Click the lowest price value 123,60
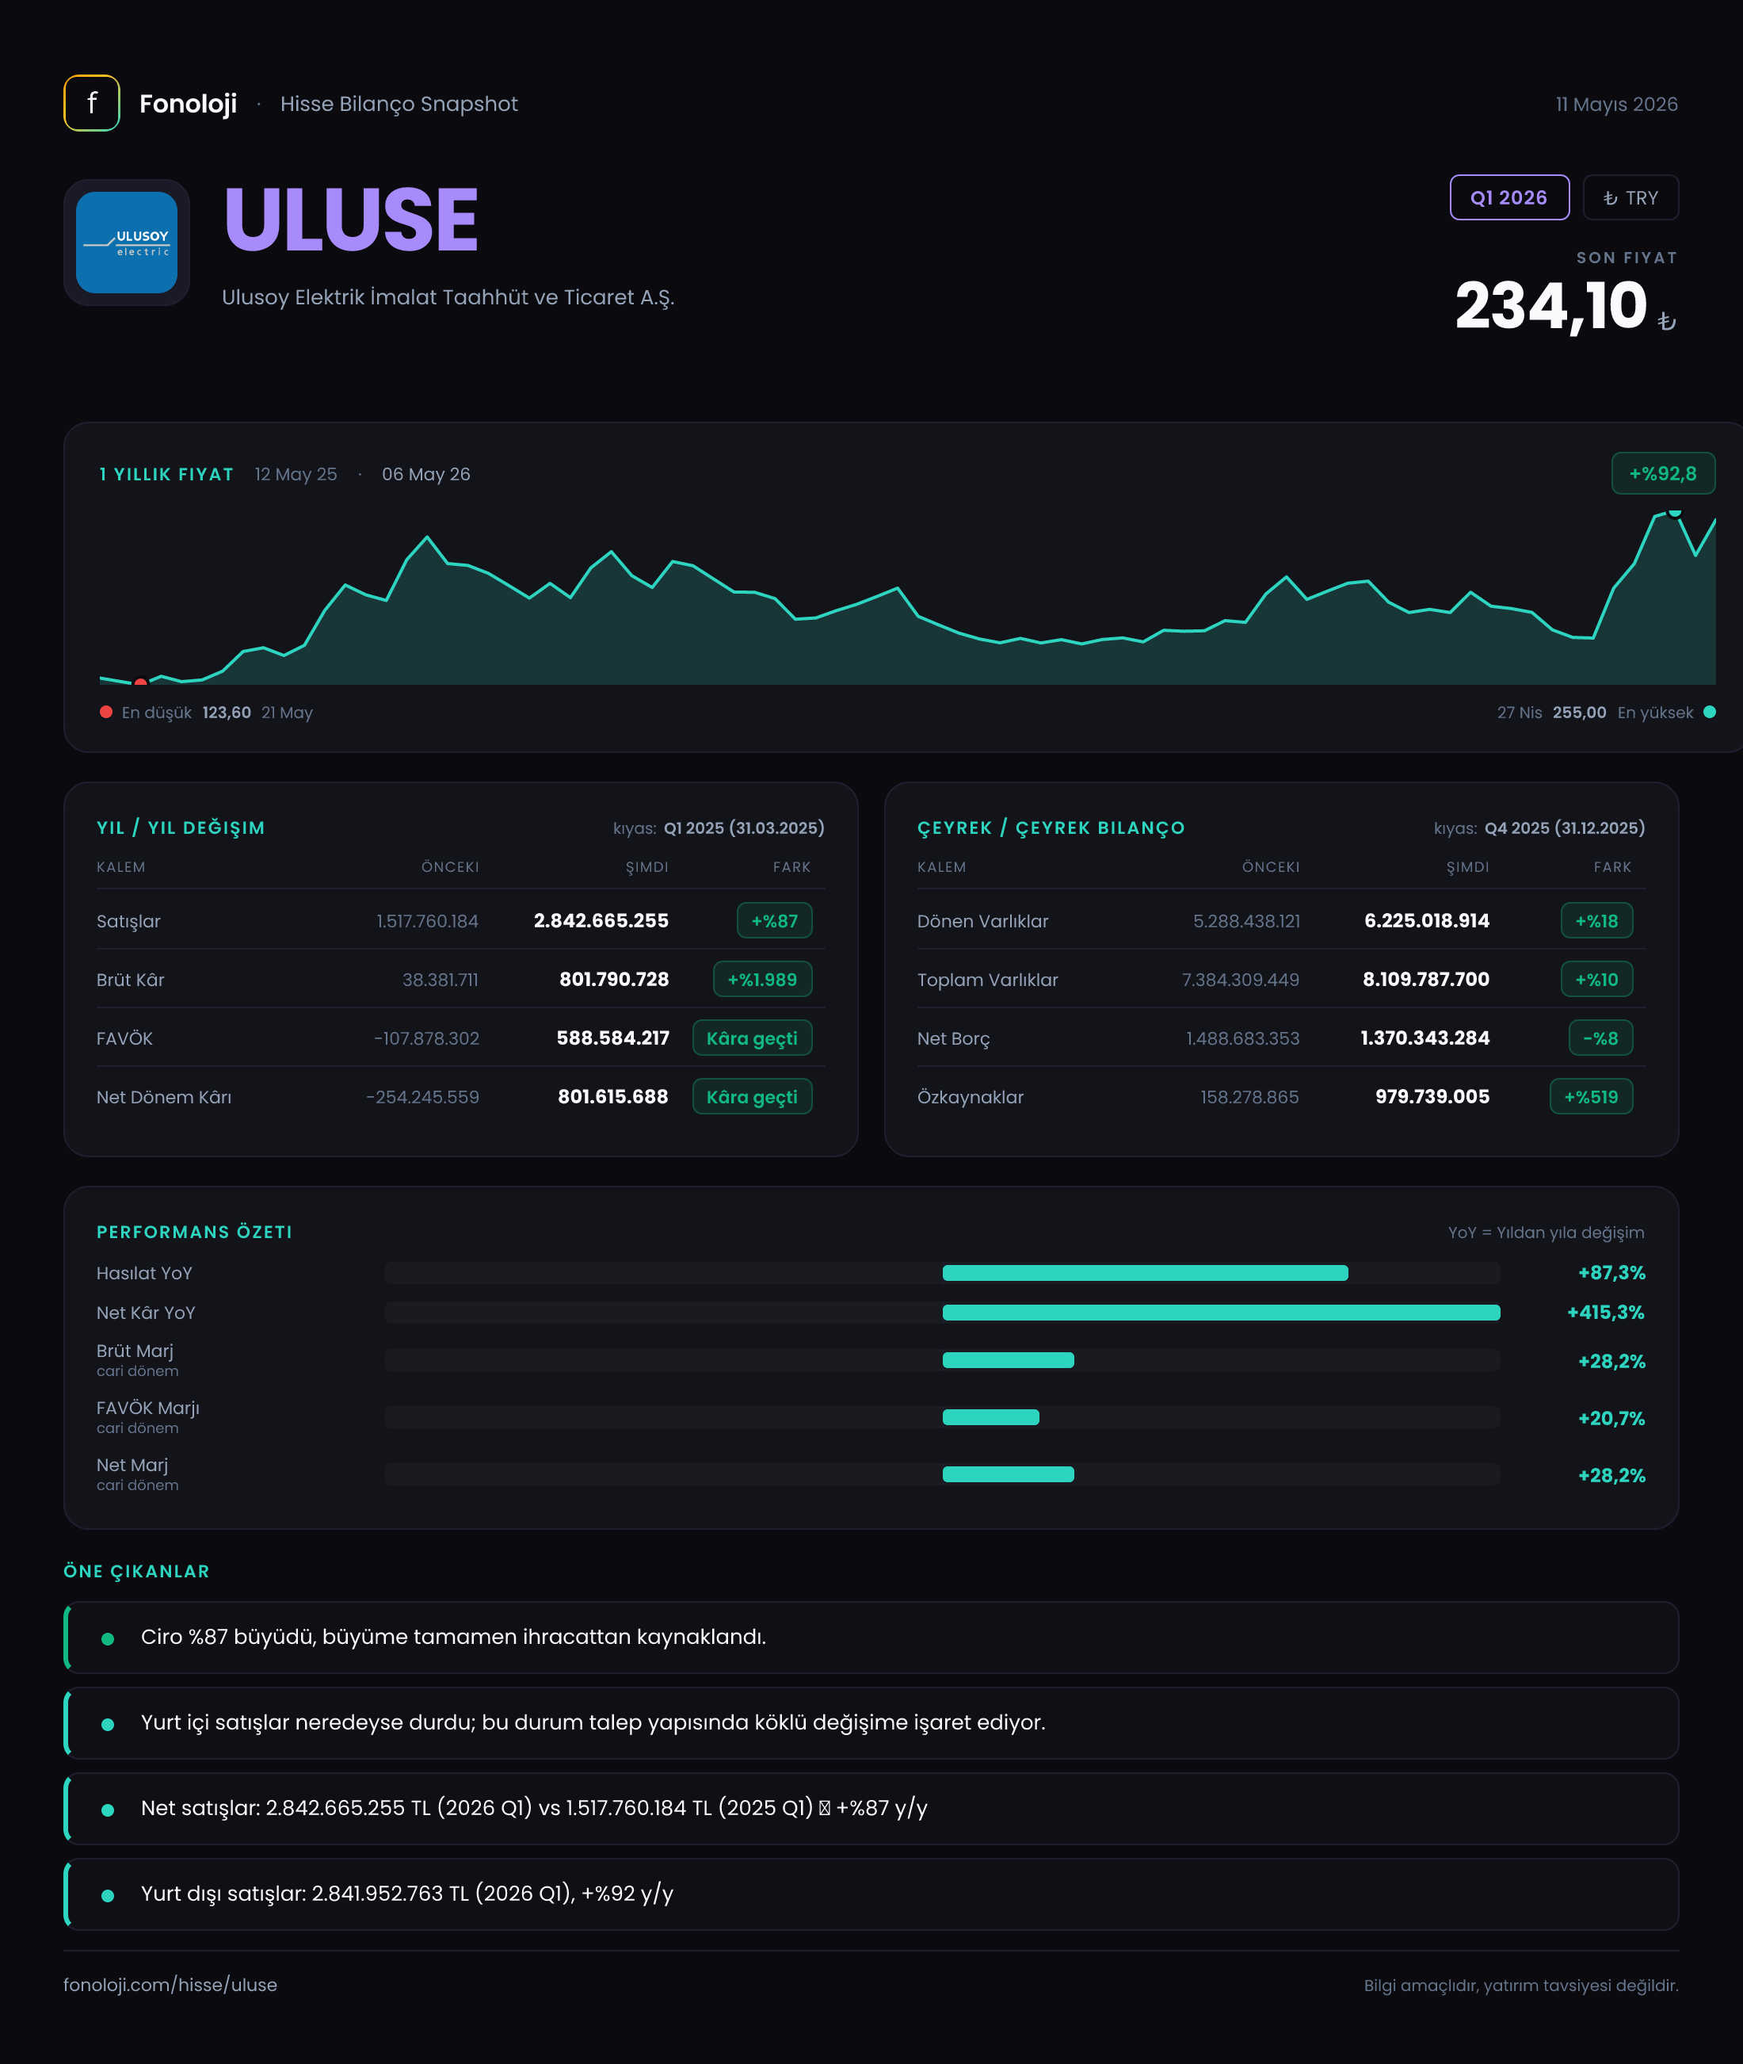The width and height of the screenshot is (1743, 2064). click(x=227, y=713)
